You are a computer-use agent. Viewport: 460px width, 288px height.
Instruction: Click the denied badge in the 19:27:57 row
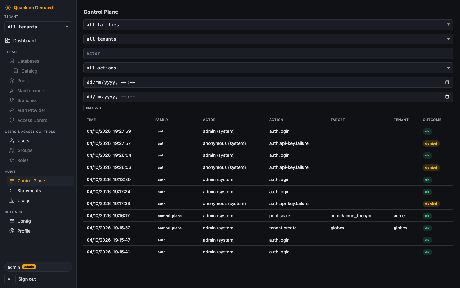coord(431,143)
